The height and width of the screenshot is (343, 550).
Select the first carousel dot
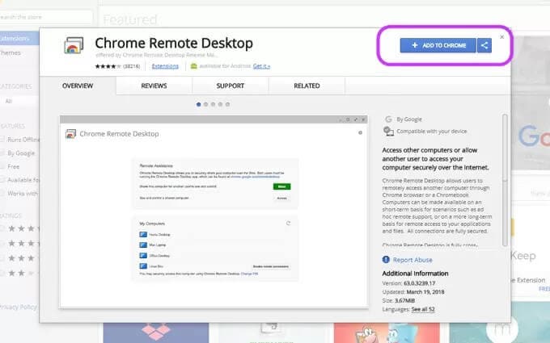198,104
